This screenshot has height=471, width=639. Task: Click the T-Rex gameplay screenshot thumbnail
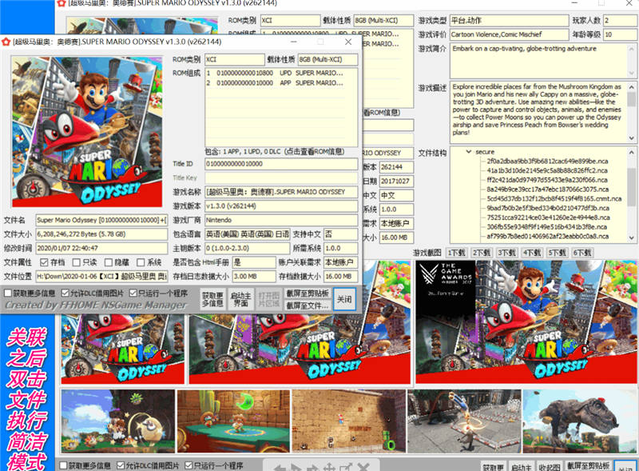point(580,421)
